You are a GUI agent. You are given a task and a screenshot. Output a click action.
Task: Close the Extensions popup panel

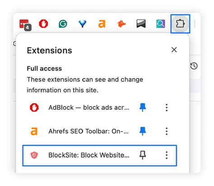point(174,50)
